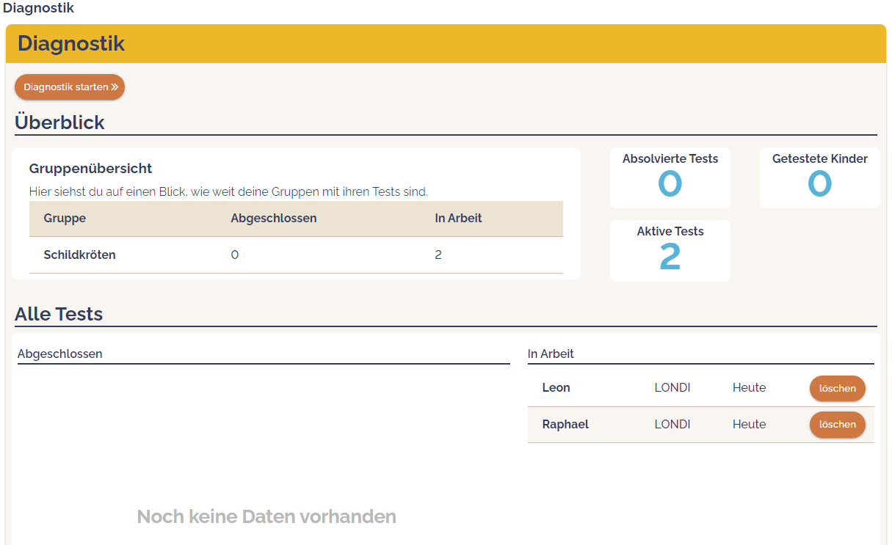The height and width of the screenshot is (545, 892).
Task: Open the Absolvierte Tests stat card
Action: [x=670, y=178]
